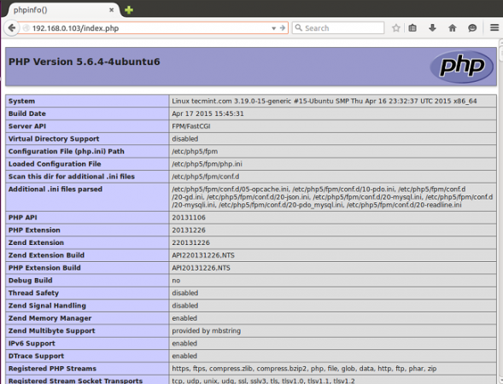Click the System row label
503x384 pixels.
click(x=21, y=101)
